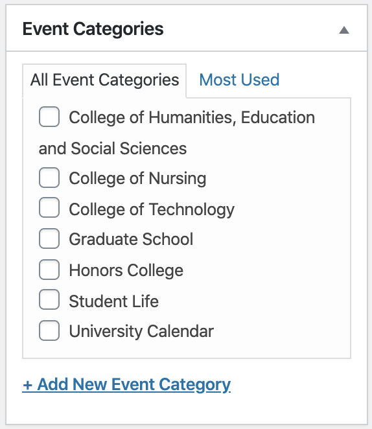Check the College of Humanities, Education checkbox
The height and width of the screenshot is (429, 372).
coord(49,117)
